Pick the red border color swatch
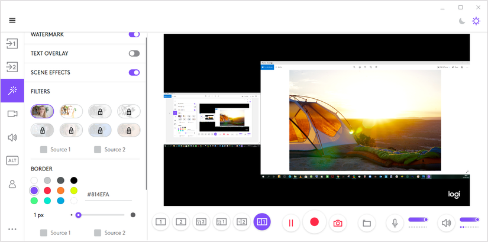The width and height of the screenshot is (488, 242). [47, 191]
